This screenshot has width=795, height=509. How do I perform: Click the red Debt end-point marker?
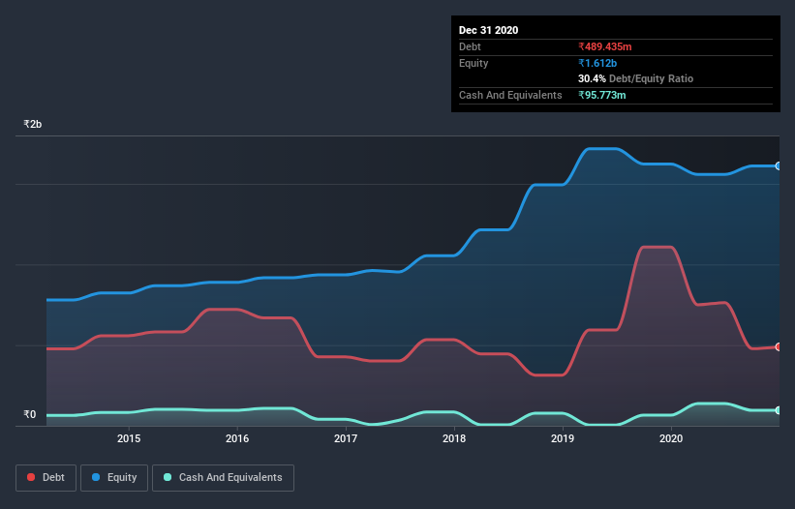[x=779, y=347]
